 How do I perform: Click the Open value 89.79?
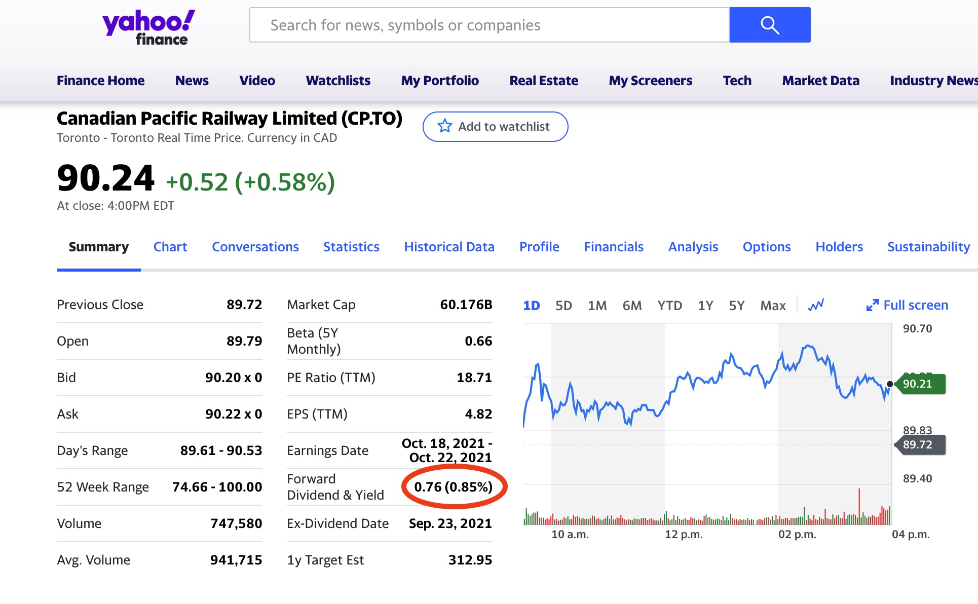pos(244,341)
